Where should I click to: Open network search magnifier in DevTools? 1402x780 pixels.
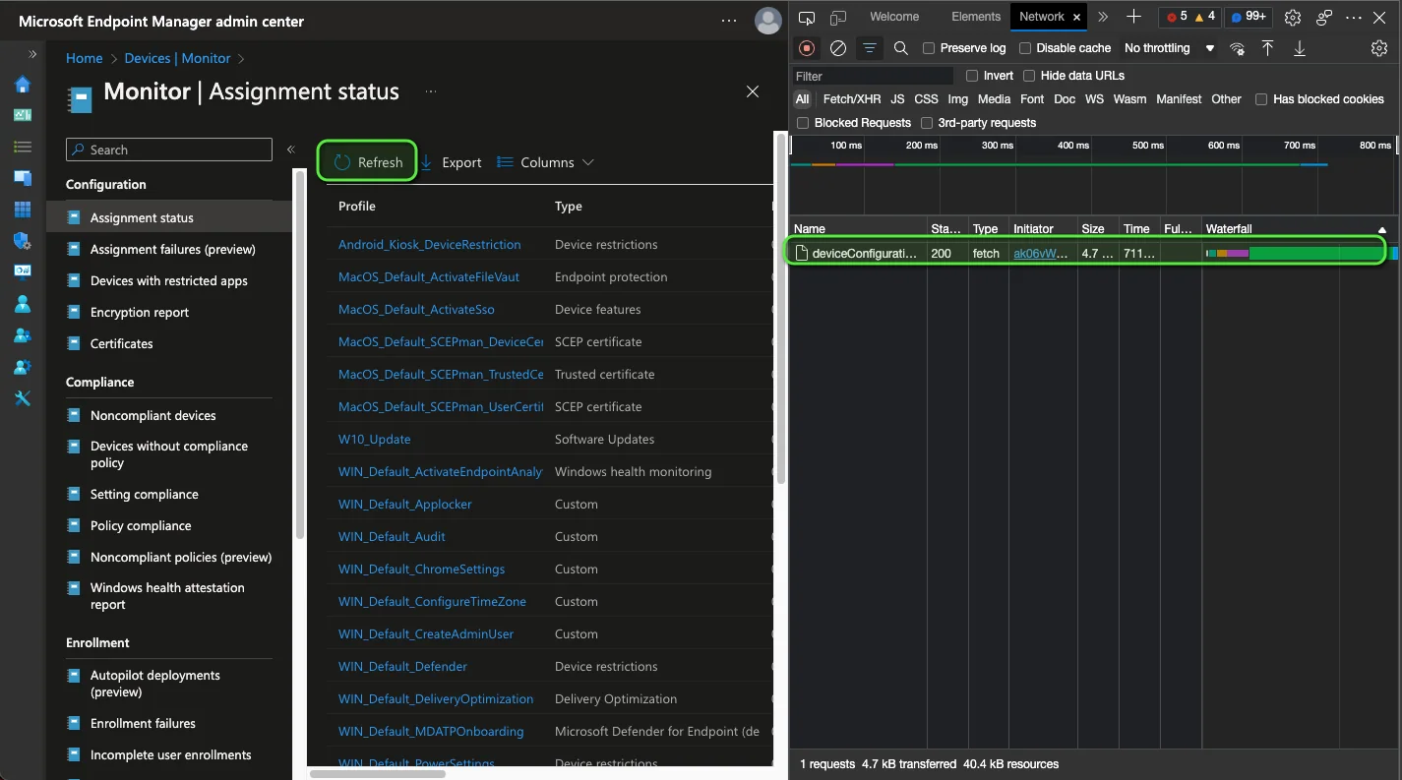tap(901, 48)
